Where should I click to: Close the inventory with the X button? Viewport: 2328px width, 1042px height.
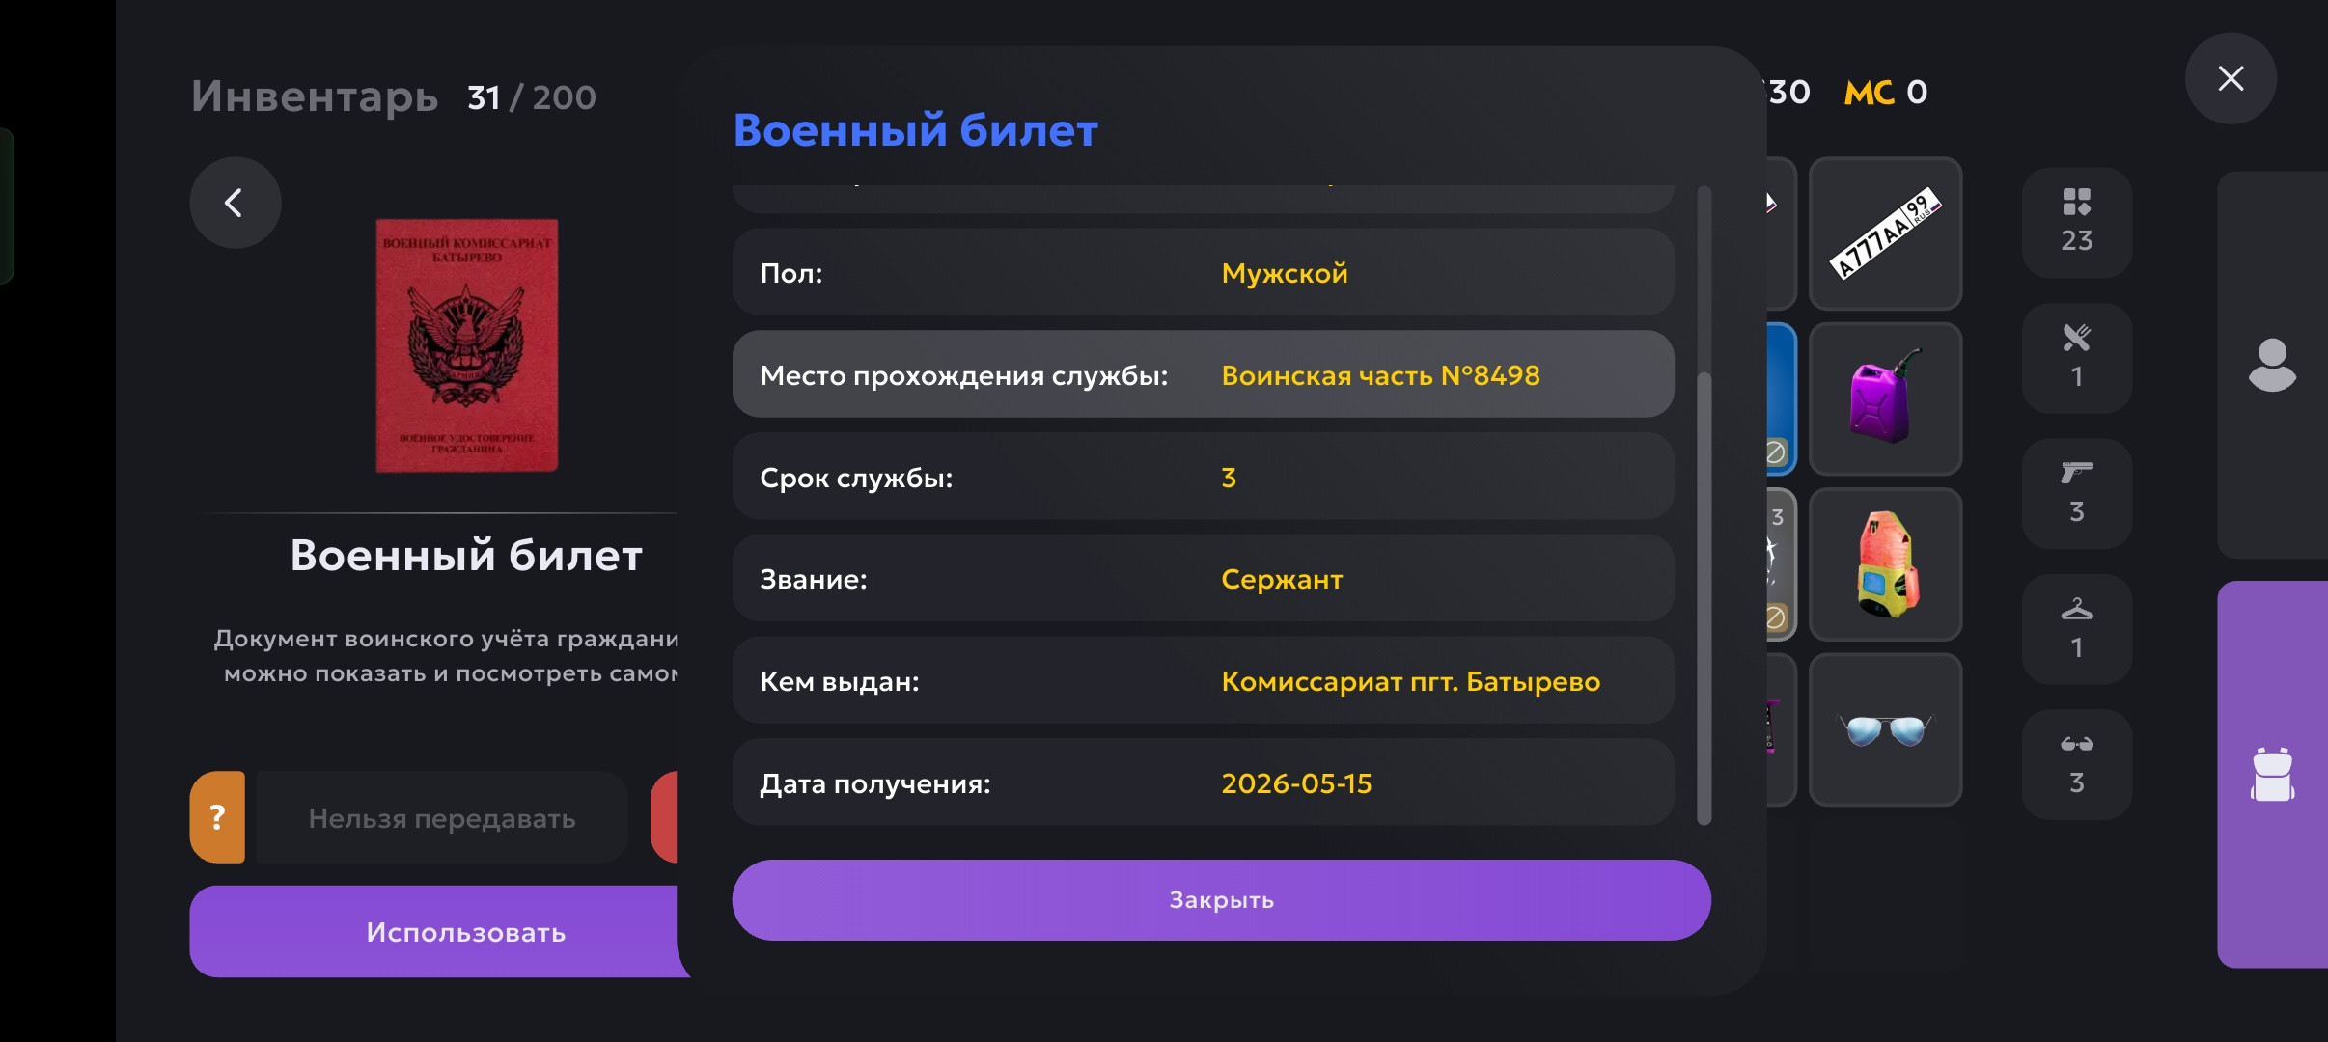click(x=2231, y=78)
